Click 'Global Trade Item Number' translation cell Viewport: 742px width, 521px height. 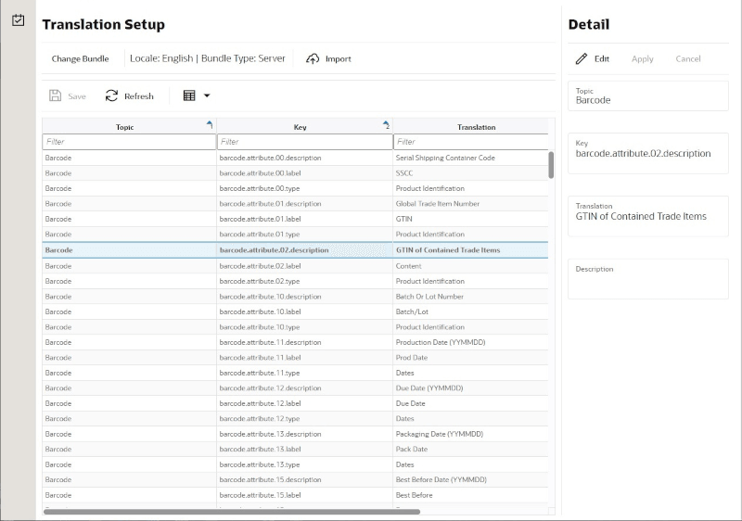pos(470,204)
